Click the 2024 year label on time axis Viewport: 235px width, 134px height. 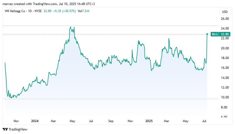coord(35,121)
